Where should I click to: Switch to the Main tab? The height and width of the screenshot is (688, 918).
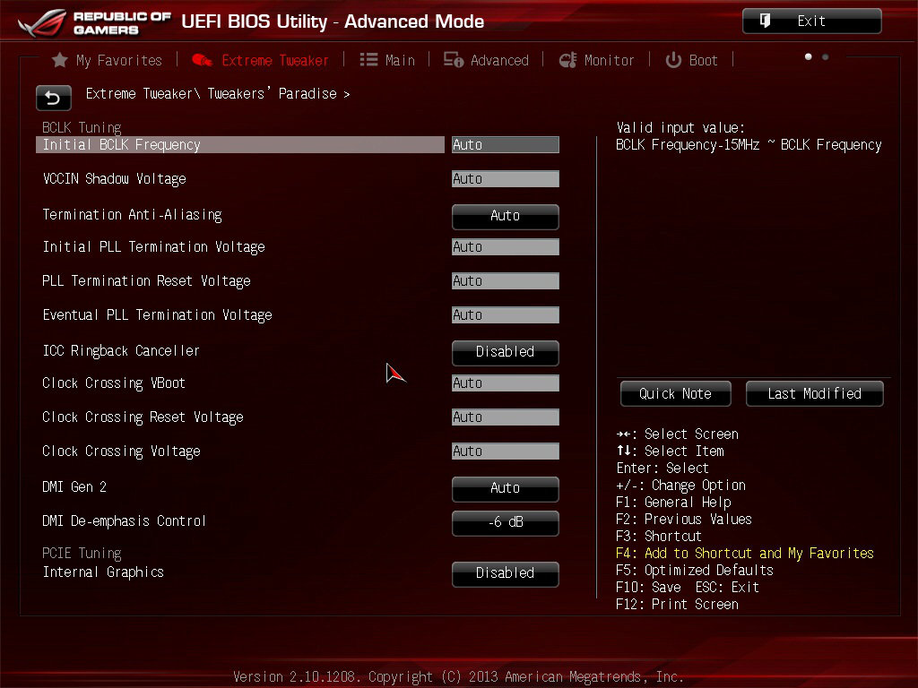[387, 60]
